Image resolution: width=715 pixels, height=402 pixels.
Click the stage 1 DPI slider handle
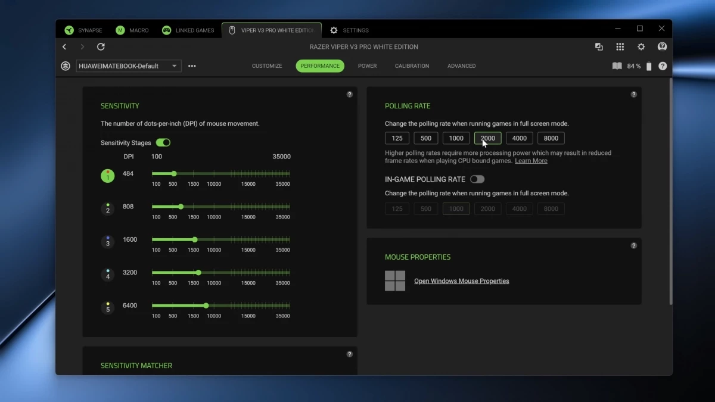(174, 174)
